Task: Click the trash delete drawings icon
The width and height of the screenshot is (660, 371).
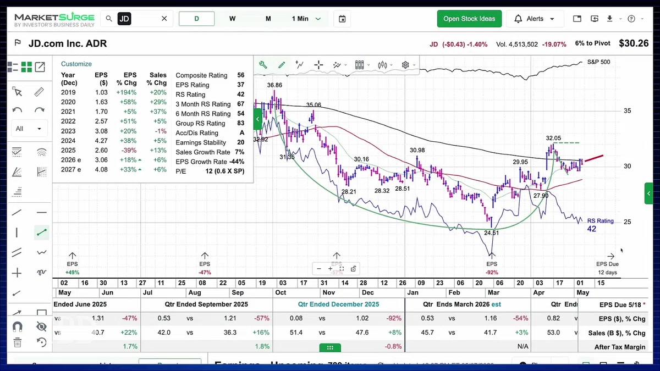Action: 17,342
